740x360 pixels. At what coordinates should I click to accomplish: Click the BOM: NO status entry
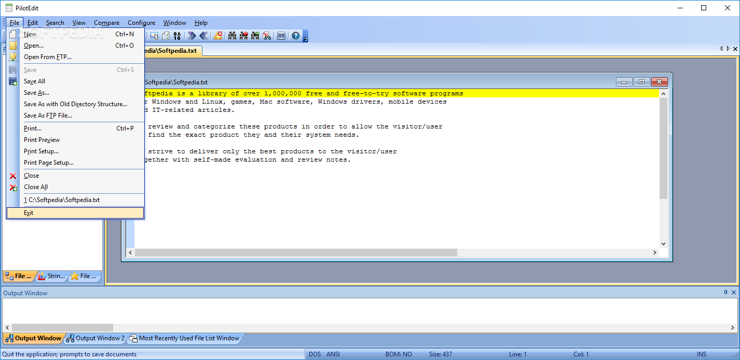[399, 354]
